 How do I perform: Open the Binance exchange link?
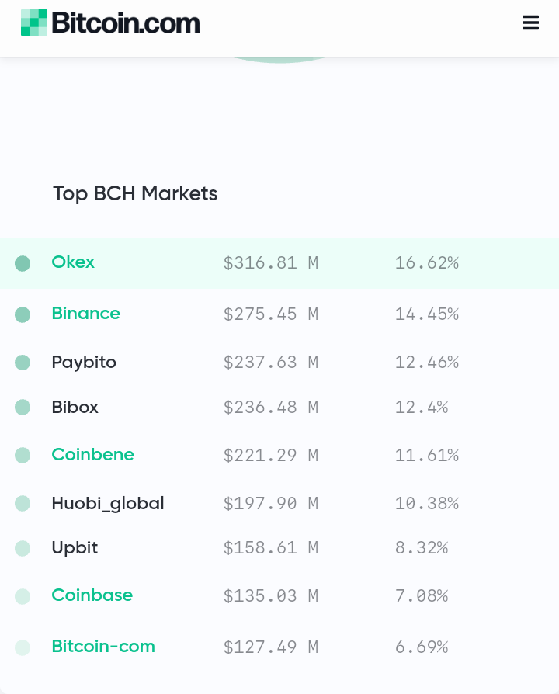point(86,314)
